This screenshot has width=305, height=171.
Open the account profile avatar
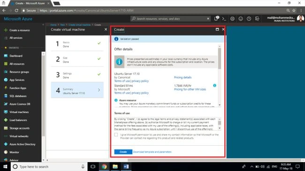[300, 19]
